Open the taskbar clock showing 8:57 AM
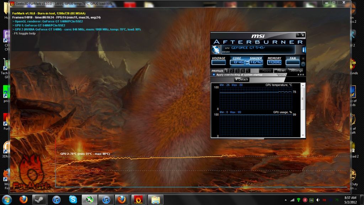The height and width of the screenshot is (205, 364). [350, 200]
